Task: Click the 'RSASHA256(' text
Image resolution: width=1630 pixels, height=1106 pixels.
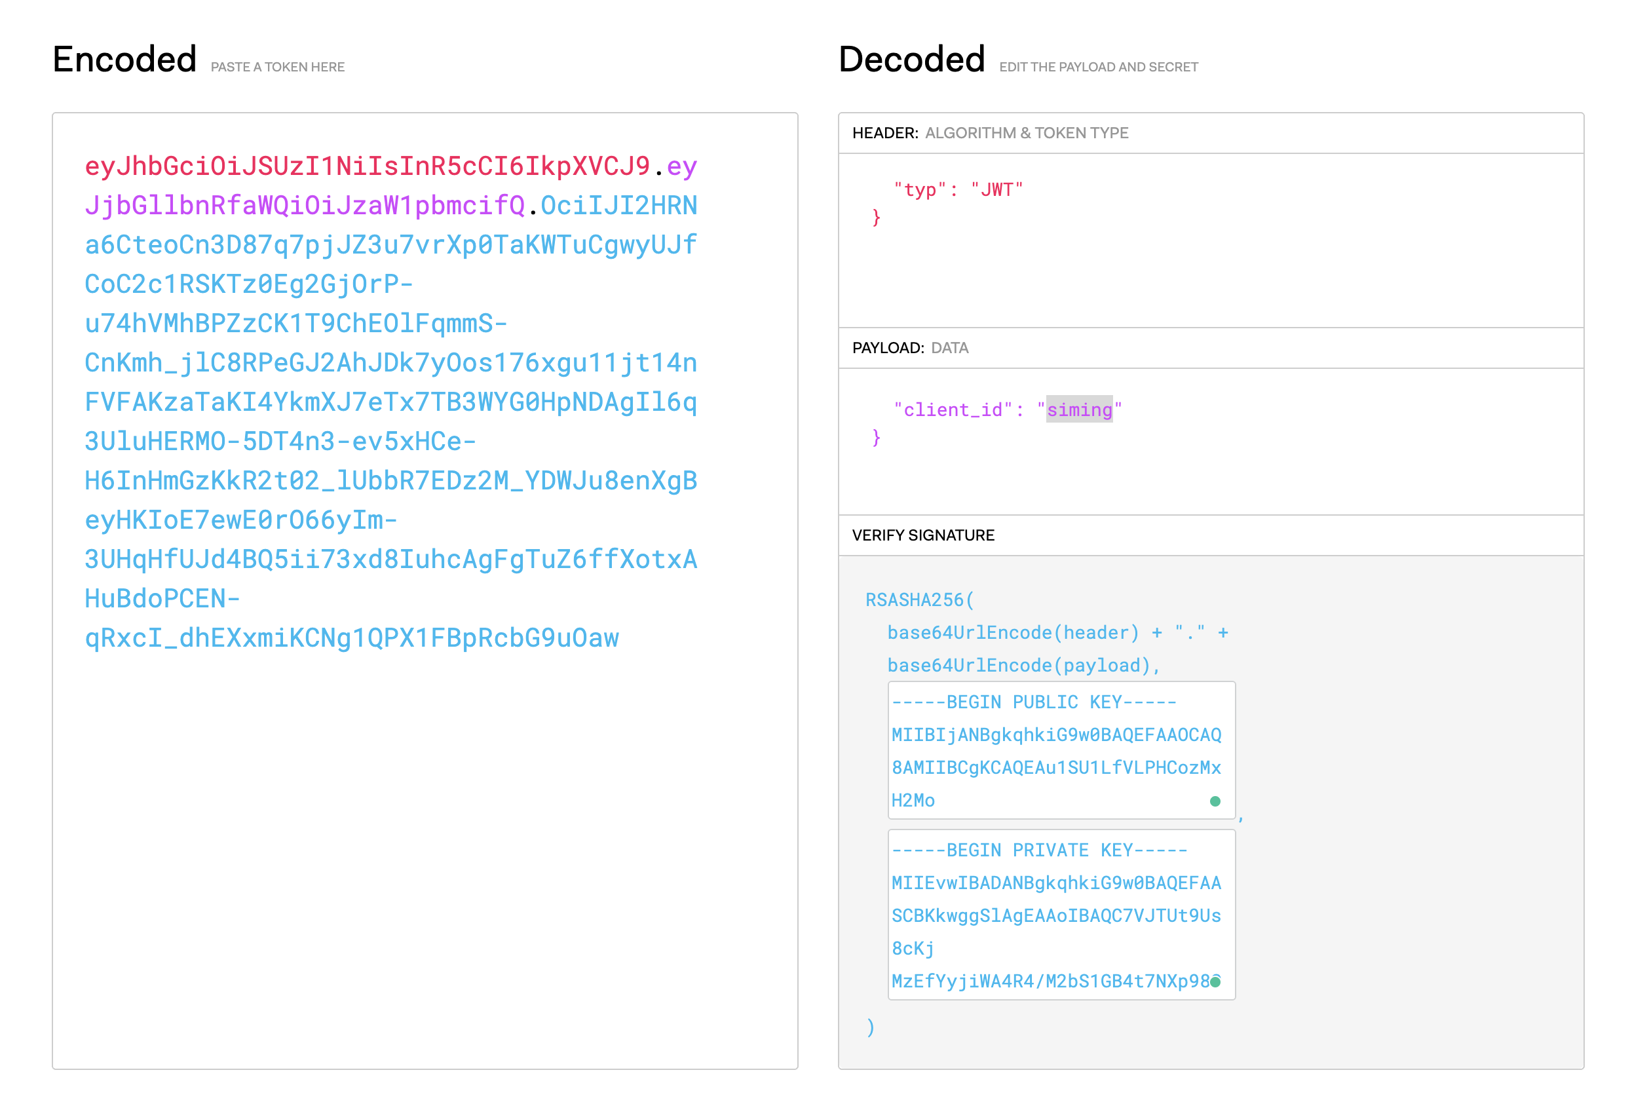Action: point(920,600)
